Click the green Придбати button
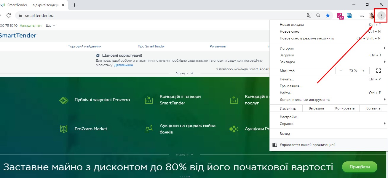 coord(360,167)
